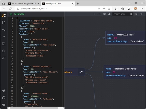Click the members node label
Screen dimensions: 146x109
[x=68, y=72]
